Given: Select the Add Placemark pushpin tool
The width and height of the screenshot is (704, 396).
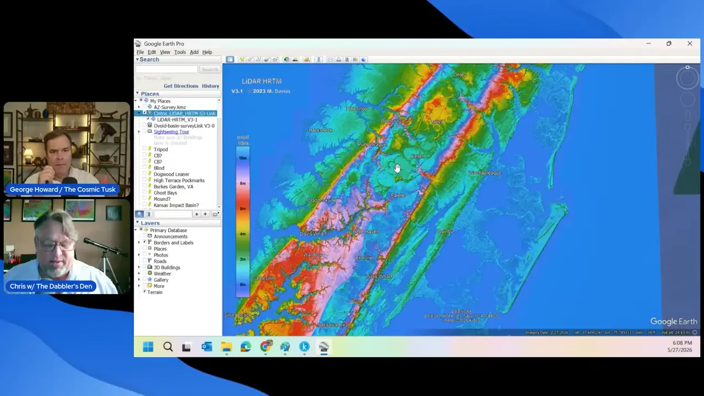Looking at the screenshot, I should click(241, 59).
